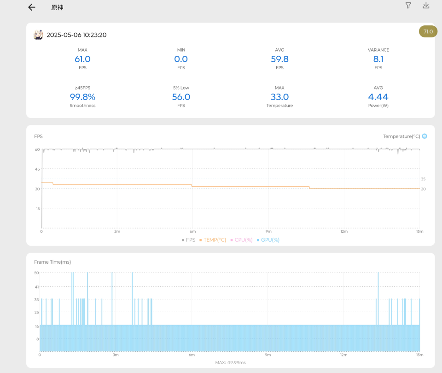Screen dimensions: 442x373
Task: Open the Temperature(°C) axis selector label
Action: 401,136
